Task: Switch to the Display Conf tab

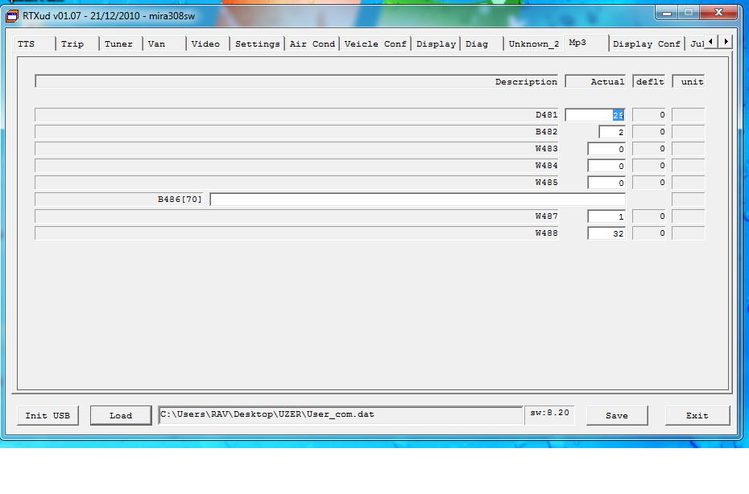Action: (x=646, y=43)
